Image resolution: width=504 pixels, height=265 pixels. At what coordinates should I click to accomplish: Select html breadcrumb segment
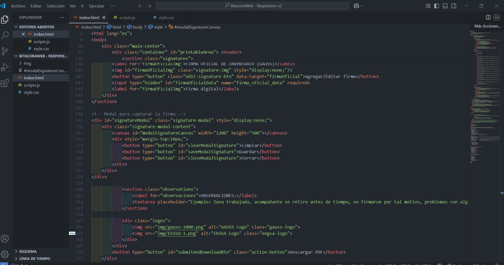pyautogui.click(x=117, y=27)
